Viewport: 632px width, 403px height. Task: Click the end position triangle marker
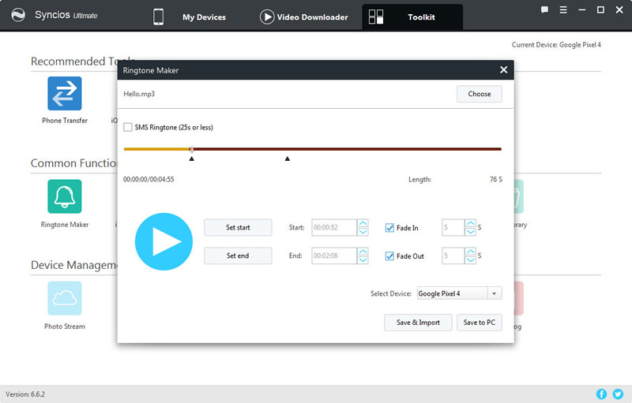[x=288, y=159]
